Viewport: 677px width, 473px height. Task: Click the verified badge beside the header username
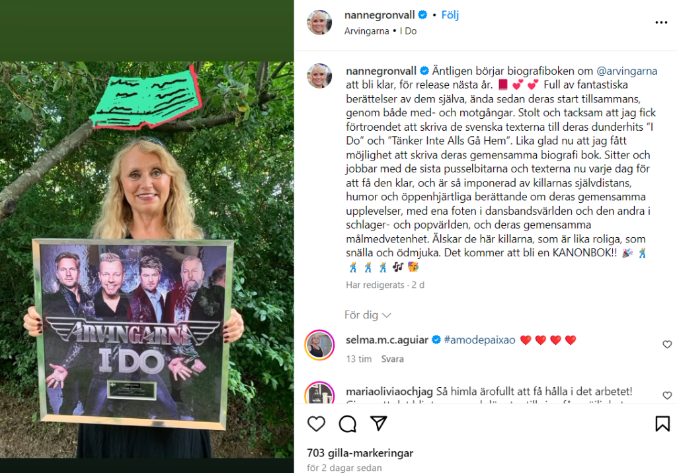tap(422, 15)
